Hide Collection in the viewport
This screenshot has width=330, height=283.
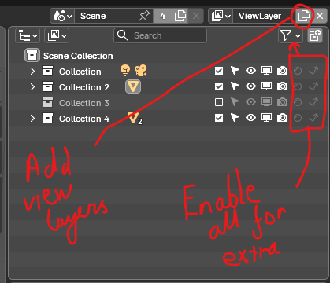point(250,71)
